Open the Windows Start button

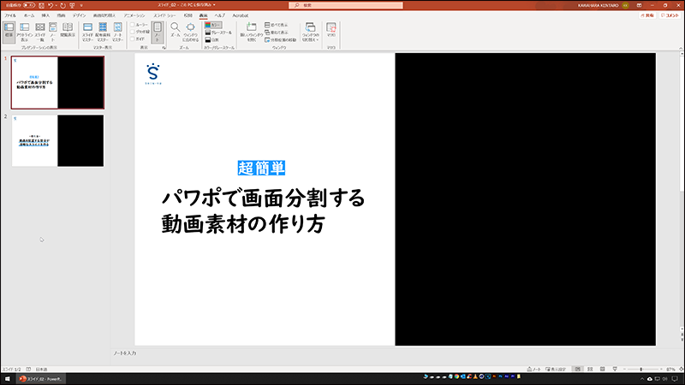pos(7,379)
